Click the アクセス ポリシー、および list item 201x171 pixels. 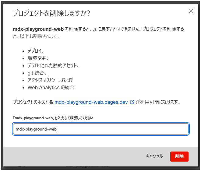point(50,80)
